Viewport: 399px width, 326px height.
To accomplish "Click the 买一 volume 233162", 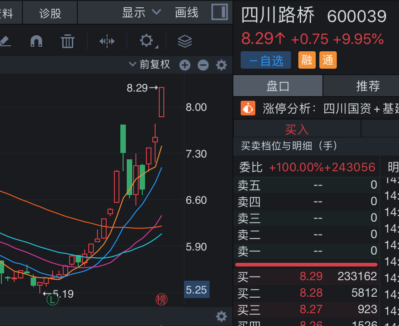I will point(357,277).
